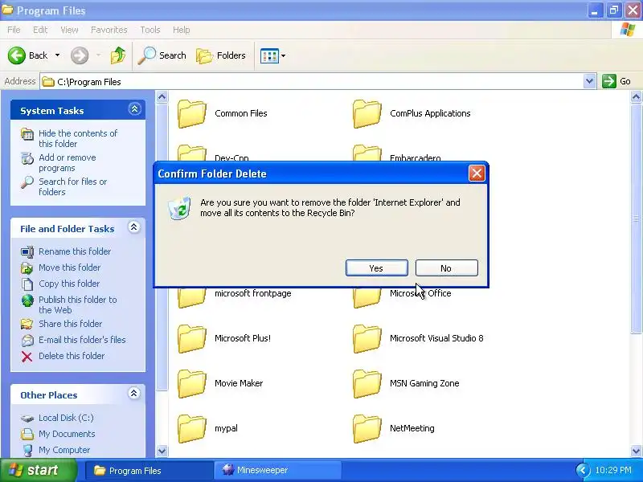Open the Favorites menu
Viewport: 643px width, 482px height.
[109, 30]
